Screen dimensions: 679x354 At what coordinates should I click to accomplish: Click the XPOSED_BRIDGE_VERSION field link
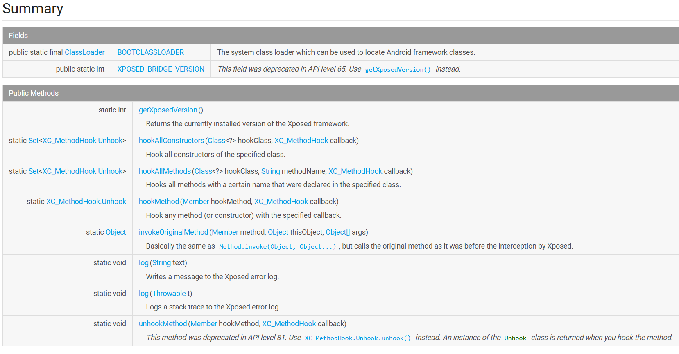[161, 69]
